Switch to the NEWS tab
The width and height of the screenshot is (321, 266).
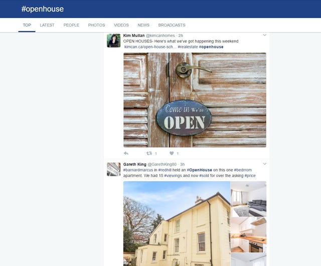click(143, 25)
